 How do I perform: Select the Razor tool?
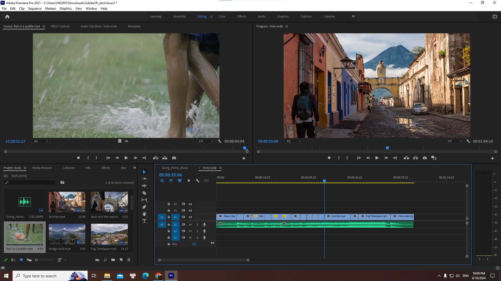click(144, 193)
